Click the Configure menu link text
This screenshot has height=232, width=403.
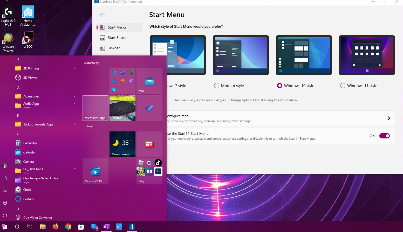179,116
